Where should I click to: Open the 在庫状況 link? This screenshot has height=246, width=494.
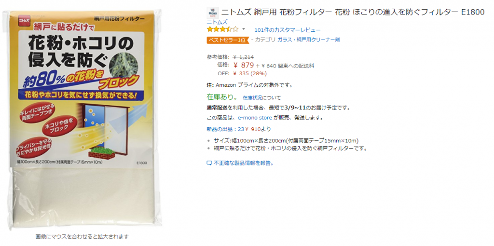point(252,97)
